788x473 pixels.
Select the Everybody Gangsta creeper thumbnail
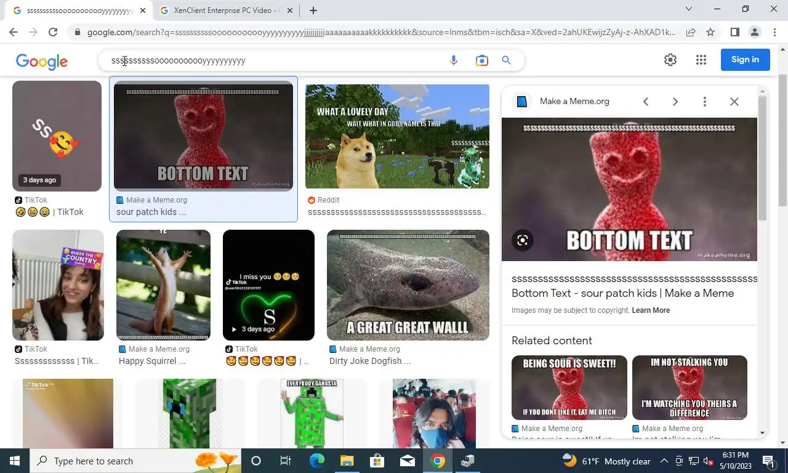pos(312,414)
